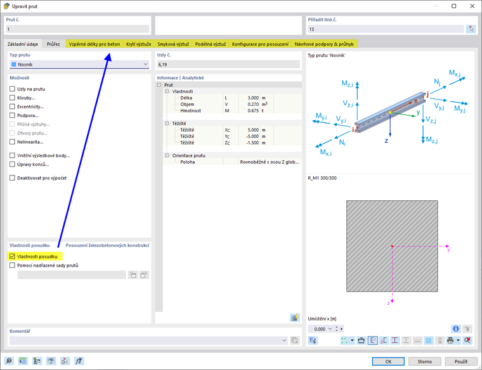Click the new design set icon beside empty field
Screen dimensions: 482x370
133,275
